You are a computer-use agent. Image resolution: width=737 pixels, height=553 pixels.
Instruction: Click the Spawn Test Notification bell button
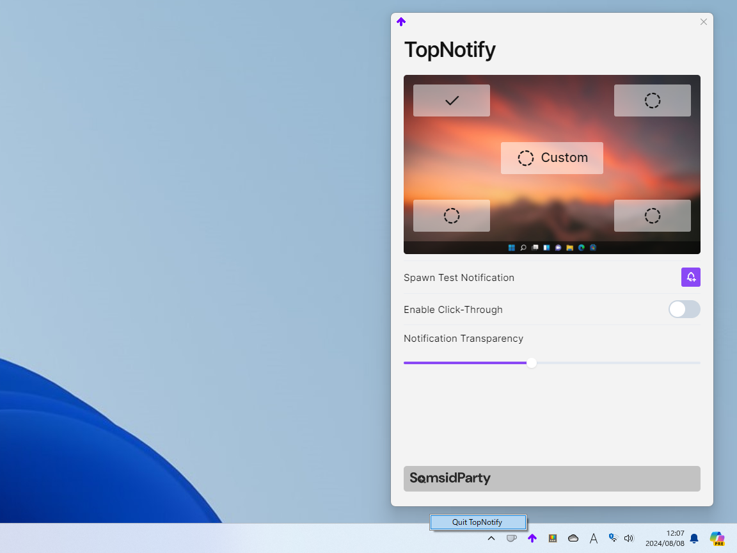coord(690,277)
